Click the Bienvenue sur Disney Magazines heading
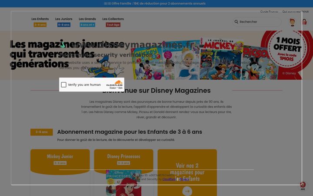313x196 pixels. tap(156, 91)
